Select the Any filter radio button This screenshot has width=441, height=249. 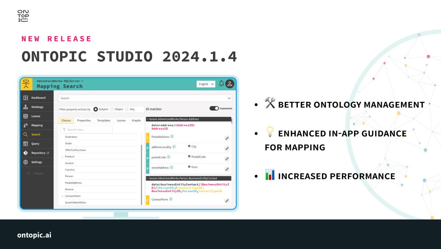[x=126, y=109]
